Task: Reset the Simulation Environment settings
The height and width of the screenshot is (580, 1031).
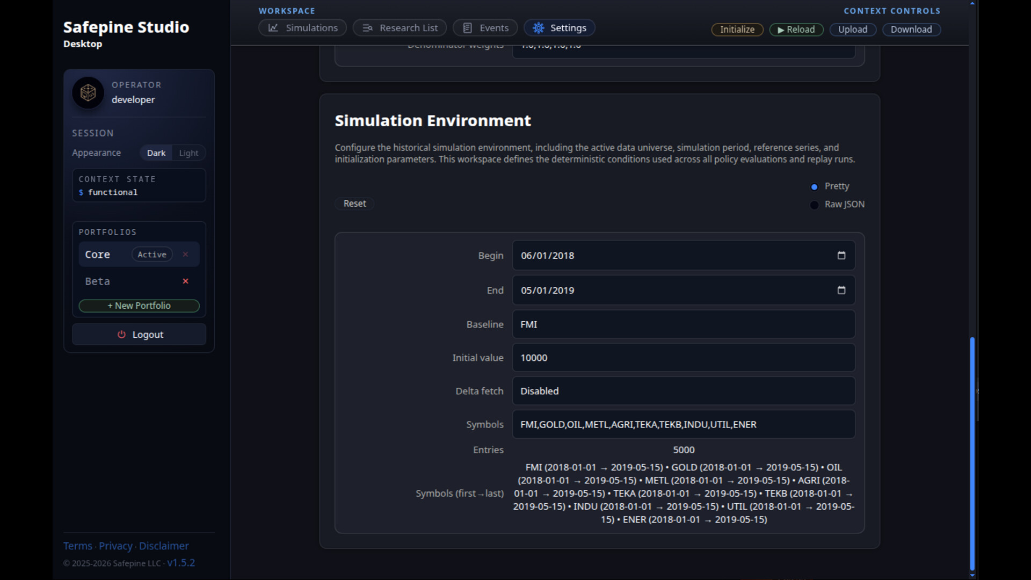Action: (354, 204)
